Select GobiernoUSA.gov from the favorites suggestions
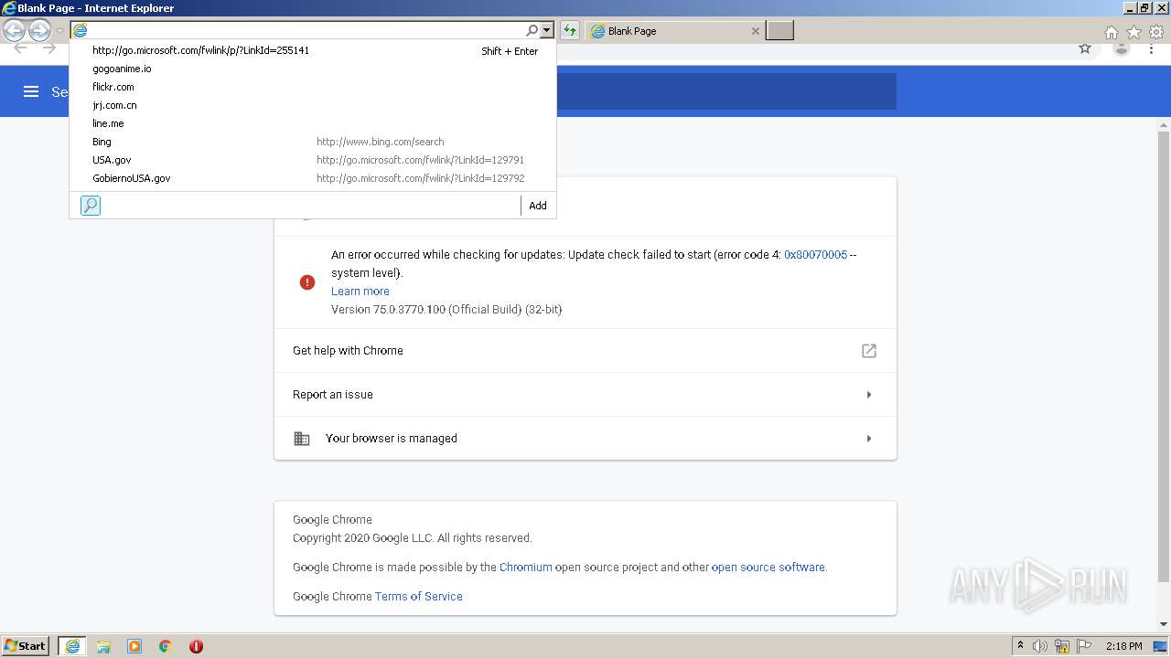 pos(313,178)
